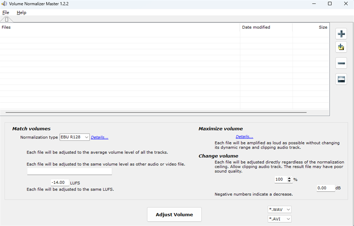Select the Change volume heading

coord(218,156)
